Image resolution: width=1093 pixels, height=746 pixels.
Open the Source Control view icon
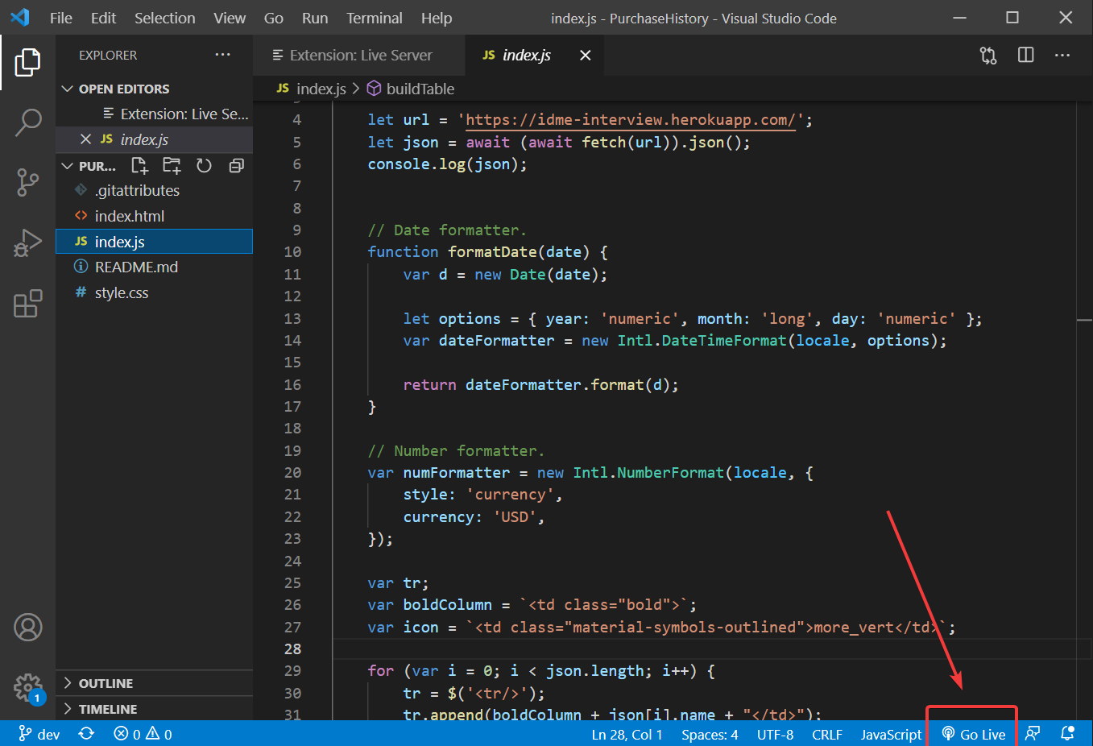pyautogui.click(x=27, y=183)
